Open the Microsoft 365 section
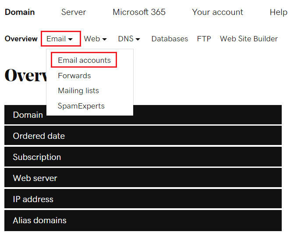The width and height of the screenshot is (301, 250). 139,12
